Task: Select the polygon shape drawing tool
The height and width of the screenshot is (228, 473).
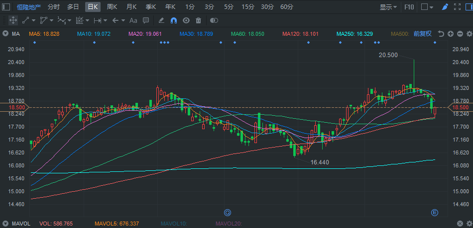Action: click(44, 20)
